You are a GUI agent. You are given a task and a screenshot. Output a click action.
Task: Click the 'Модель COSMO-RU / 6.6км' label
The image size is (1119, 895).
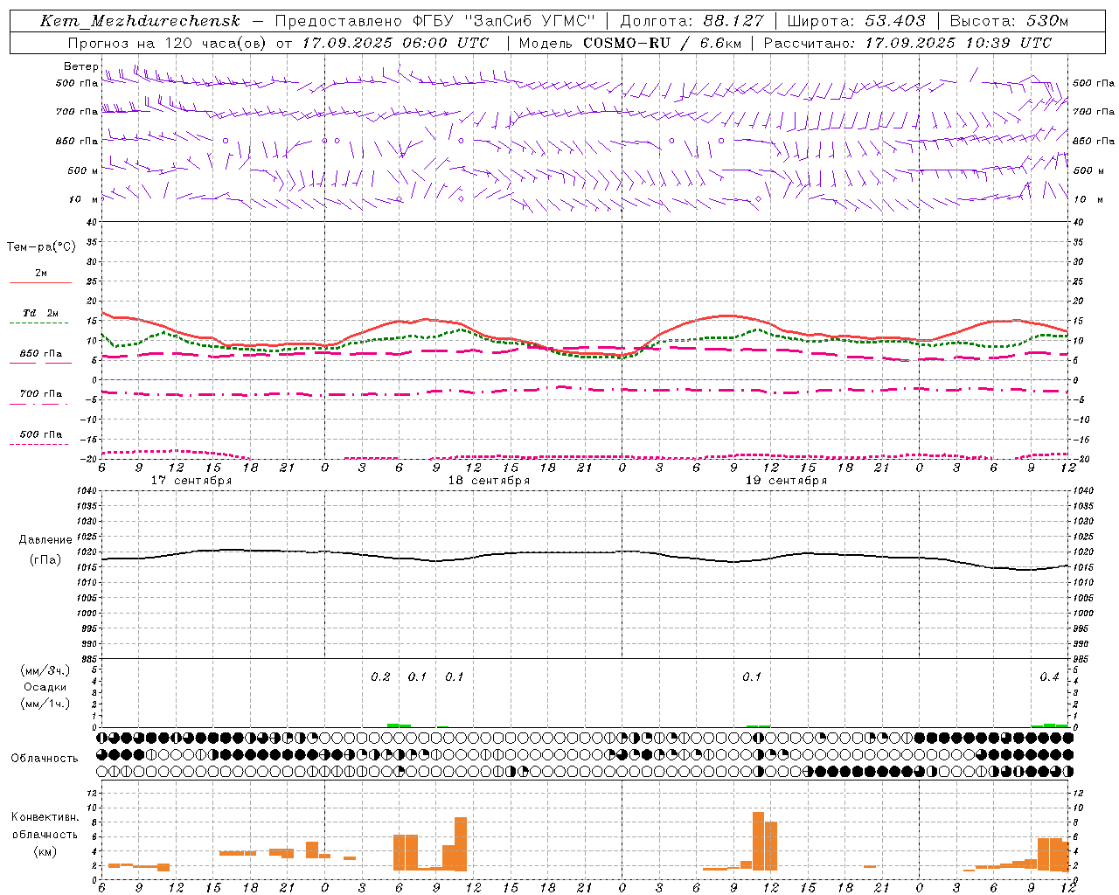coord(630,43)
